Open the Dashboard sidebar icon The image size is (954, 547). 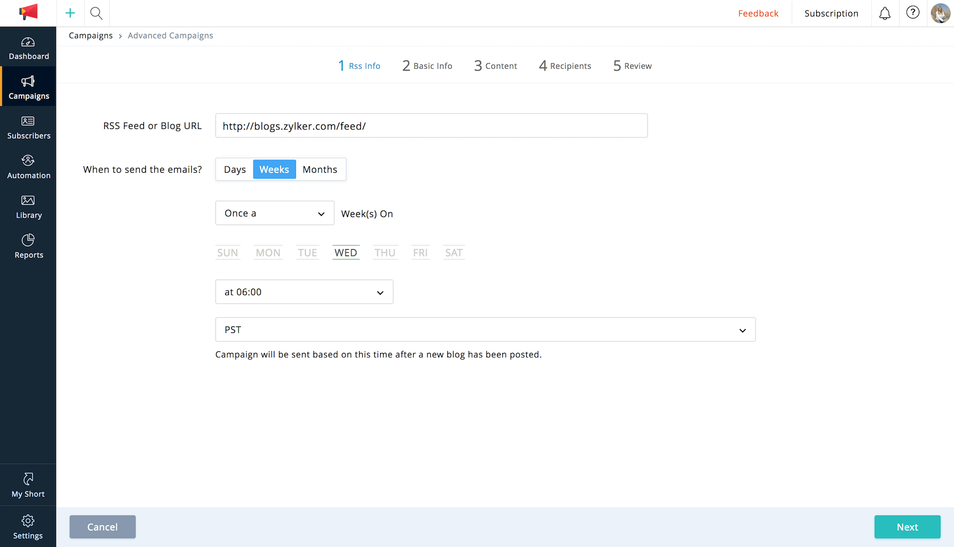tap(28, 48)
